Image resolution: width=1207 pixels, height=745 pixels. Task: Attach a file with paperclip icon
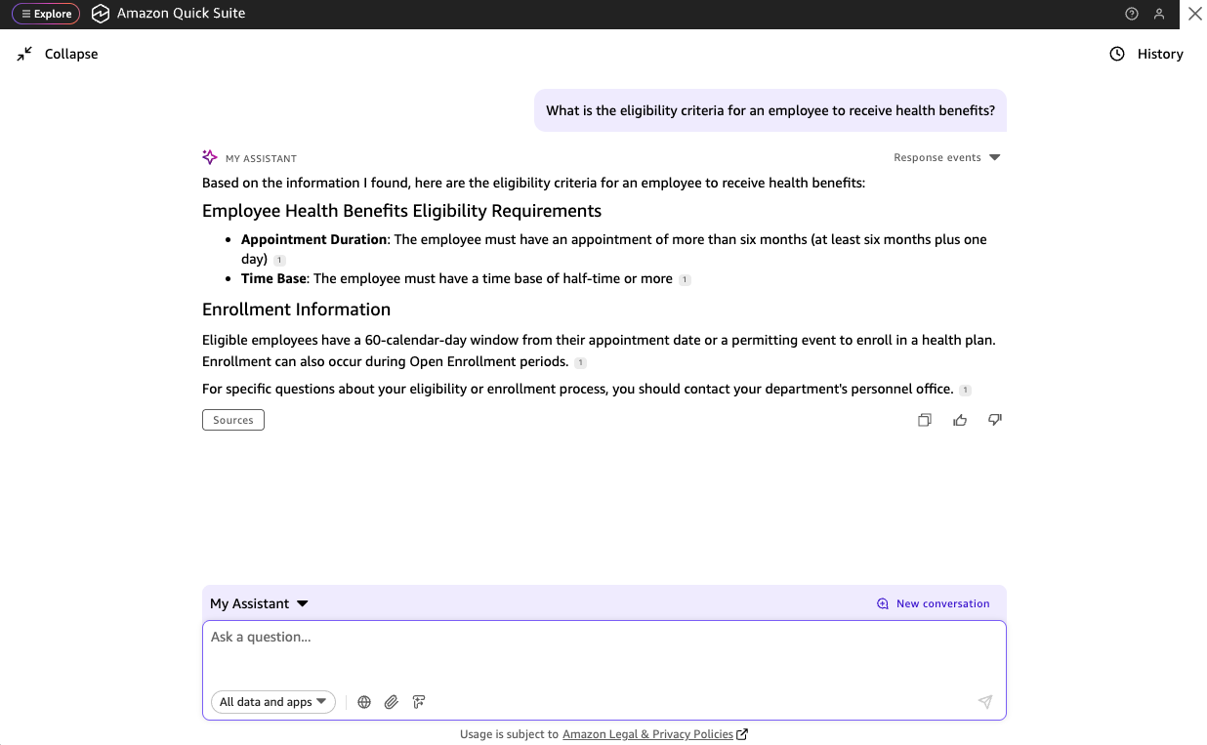click(392, 702)
